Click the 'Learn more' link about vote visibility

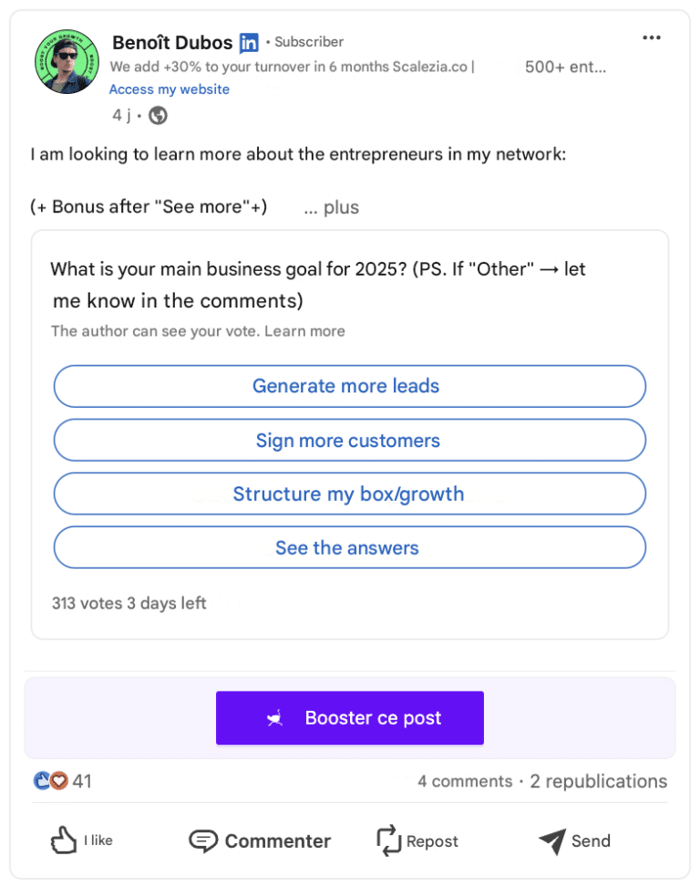pos(313,330)
